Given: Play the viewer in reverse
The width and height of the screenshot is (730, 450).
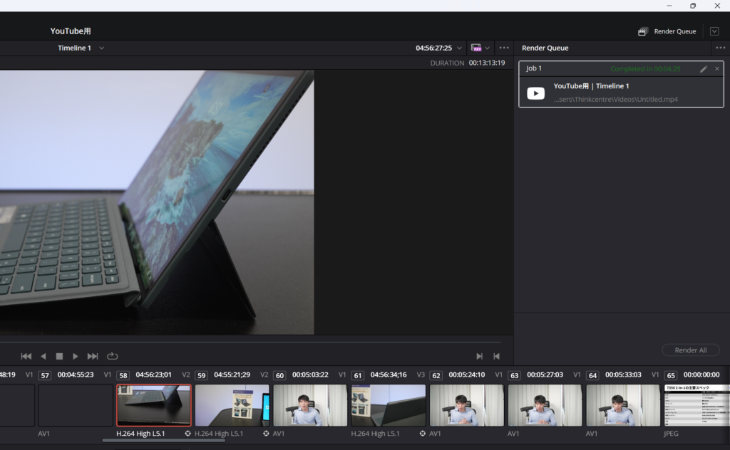Looking at the screenshot, I should 43,356.
